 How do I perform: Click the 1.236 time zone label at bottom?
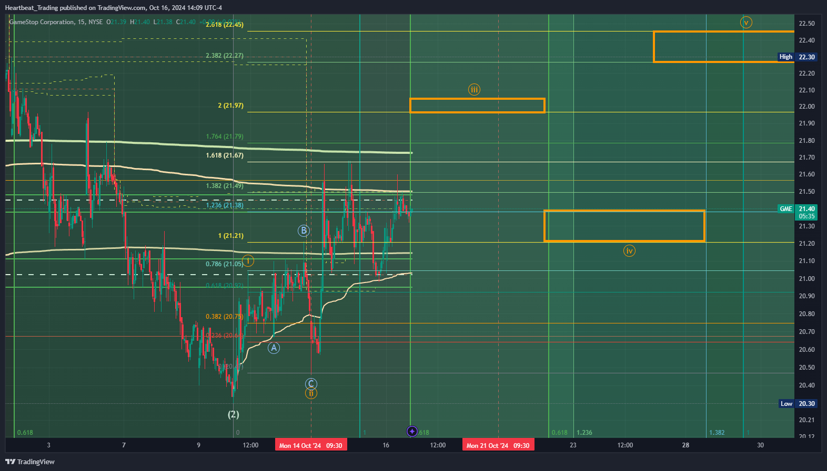[584, 433]
